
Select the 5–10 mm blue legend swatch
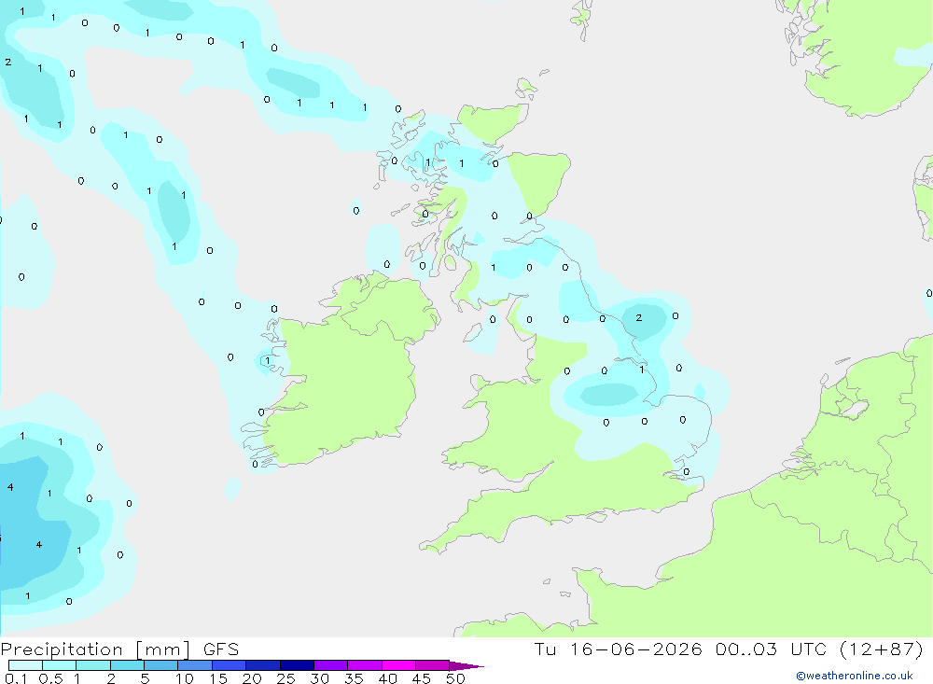pos(161,665)
